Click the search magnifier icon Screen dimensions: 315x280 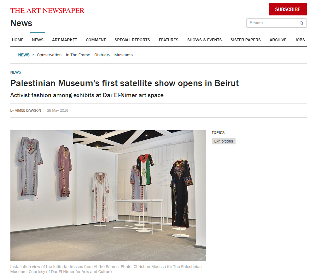[301, 23]
